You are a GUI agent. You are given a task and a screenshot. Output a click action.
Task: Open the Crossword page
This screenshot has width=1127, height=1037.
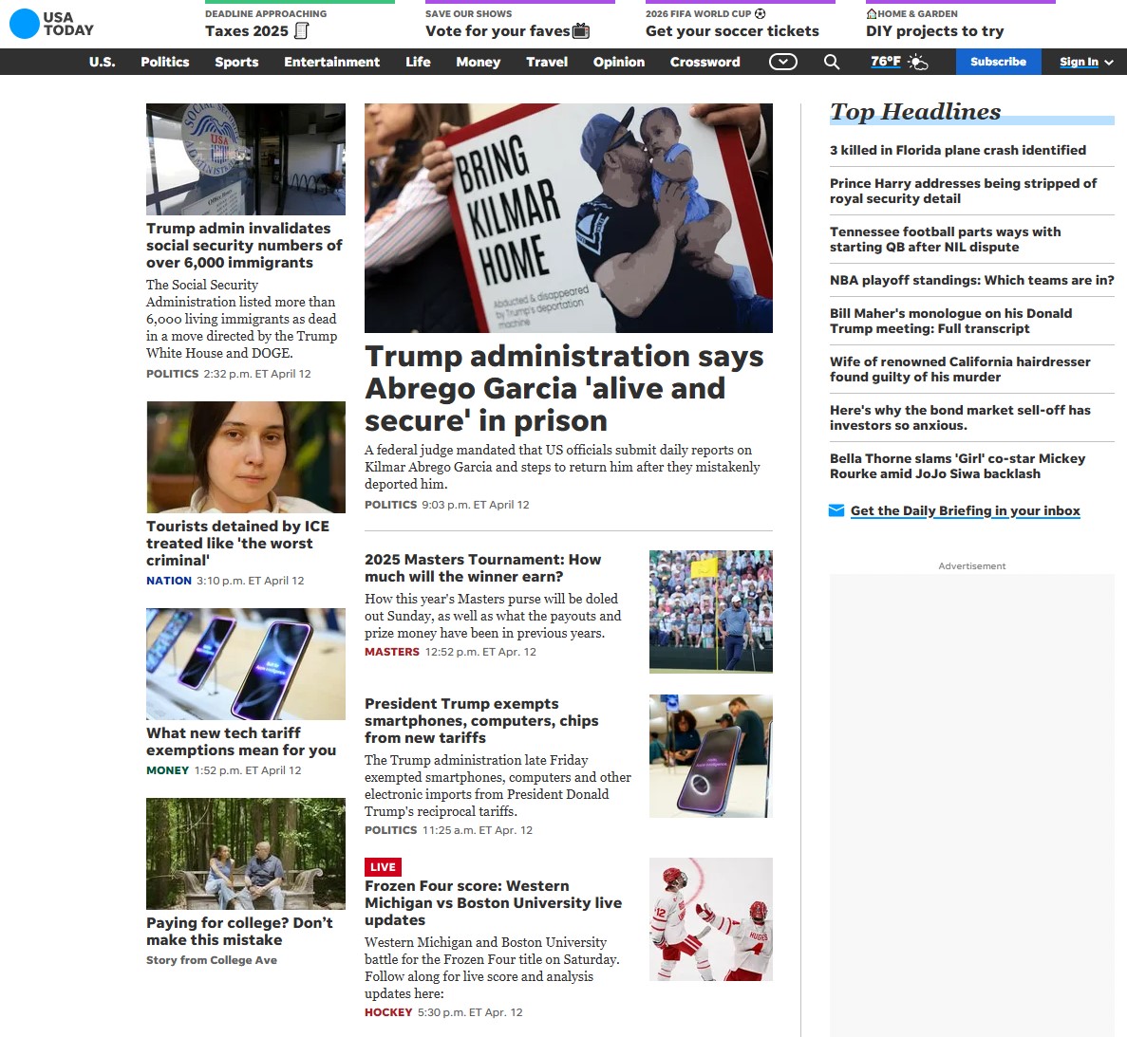705,62
